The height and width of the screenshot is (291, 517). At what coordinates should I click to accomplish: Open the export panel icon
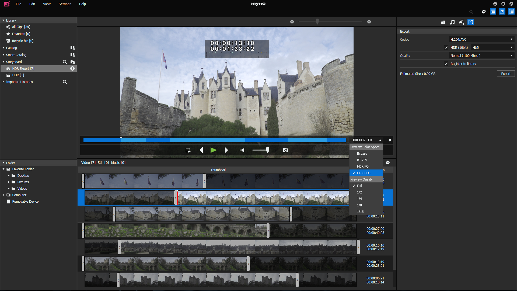(471, 22)
